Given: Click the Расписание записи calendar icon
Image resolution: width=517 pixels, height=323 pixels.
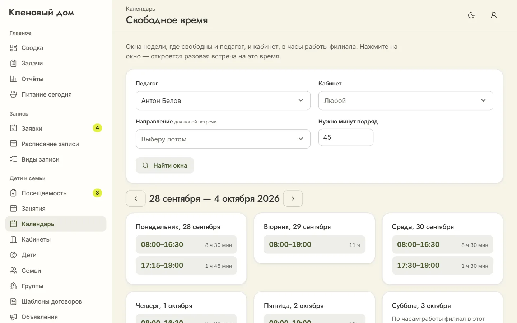Looking at the screenshot, I should [x=13, y=144].
